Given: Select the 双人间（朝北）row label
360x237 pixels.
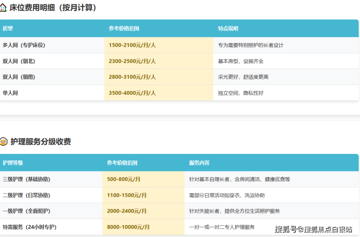Looking at the screenshot, I should (19, 61).
